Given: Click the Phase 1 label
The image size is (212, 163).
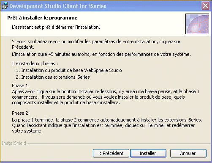Looking at the screenshot, I should pos(21,86).
